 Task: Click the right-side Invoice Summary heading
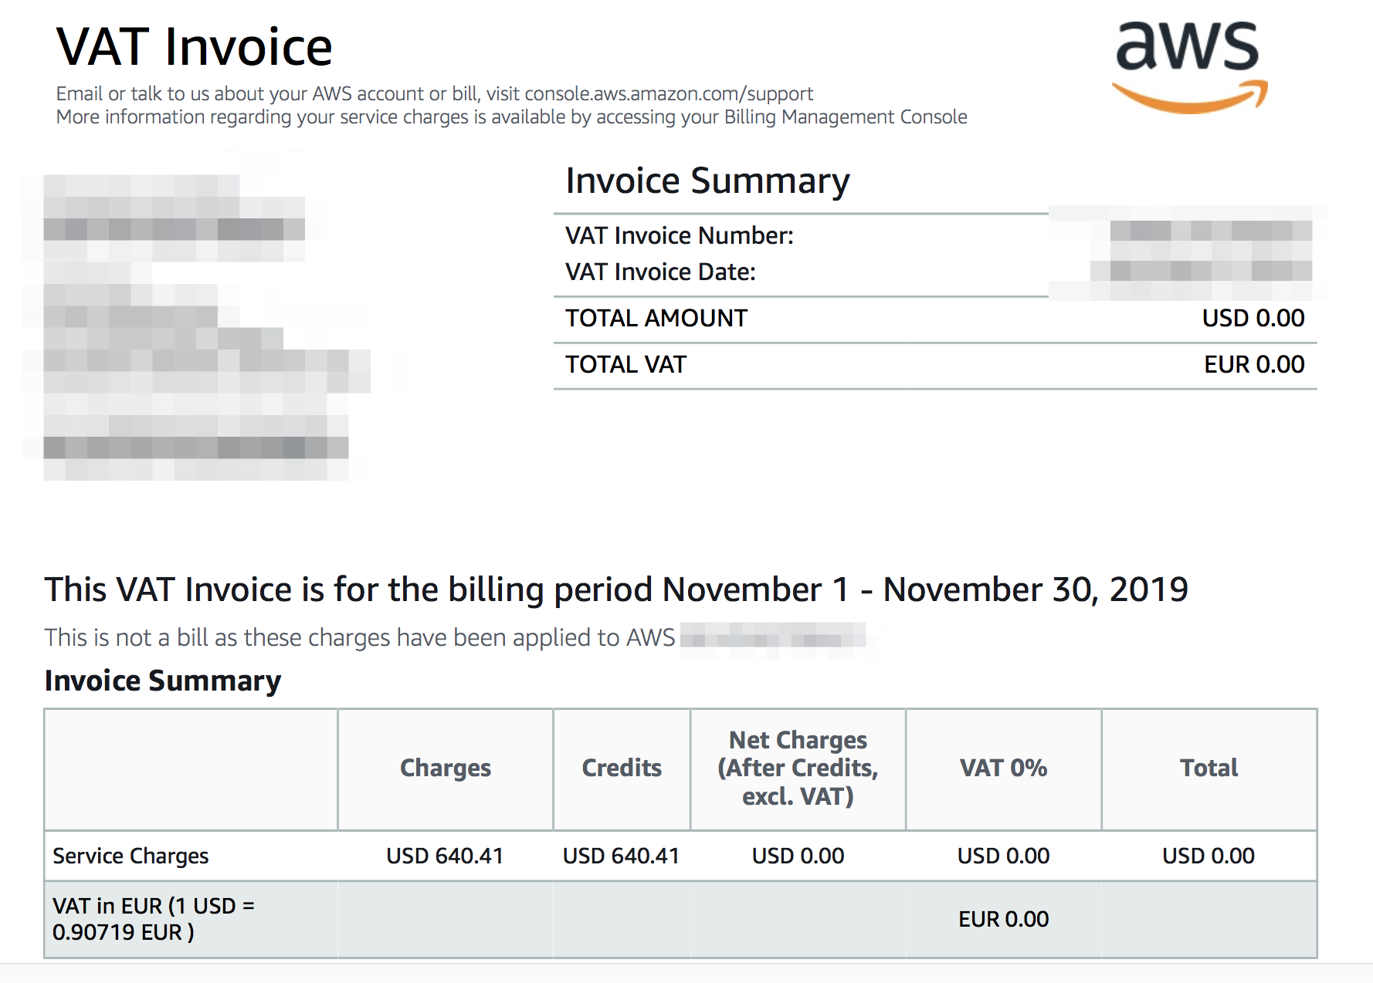[x=707, y=181]
